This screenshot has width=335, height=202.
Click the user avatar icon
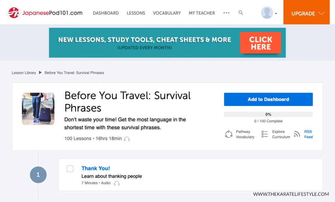[267, 13]
